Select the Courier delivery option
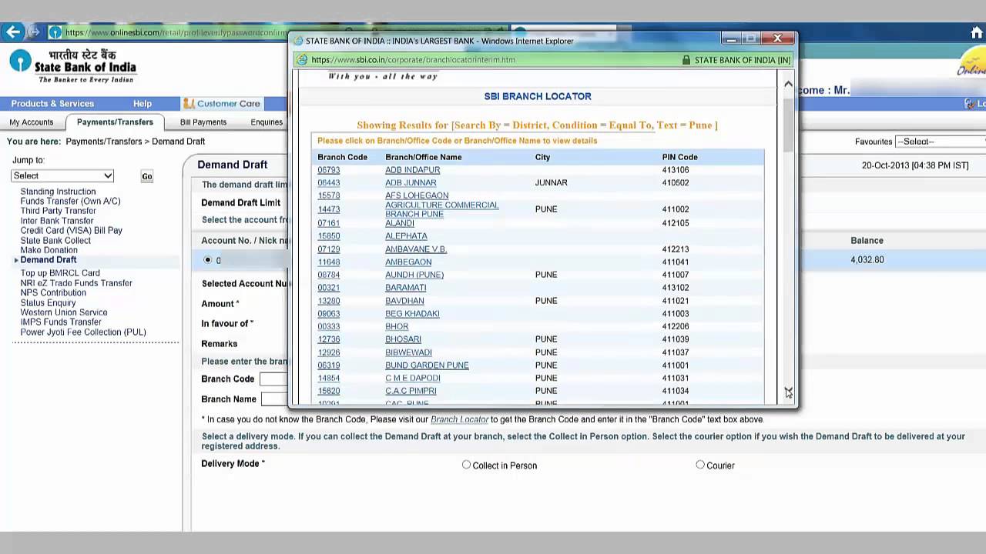 tap(700, 465)
